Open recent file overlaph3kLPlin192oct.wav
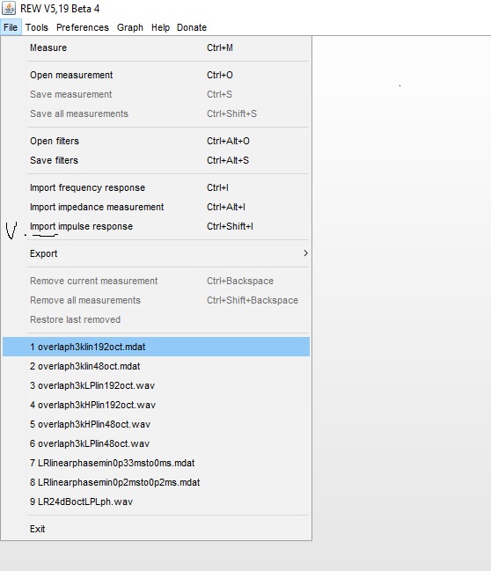The width and height of the screenshot is (491, 571). (156, 385)
